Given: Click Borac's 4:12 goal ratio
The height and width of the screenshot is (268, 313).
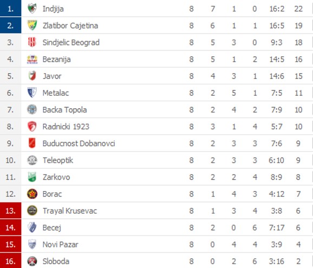Looking at the screenshot, I should (x=277, y=194).
